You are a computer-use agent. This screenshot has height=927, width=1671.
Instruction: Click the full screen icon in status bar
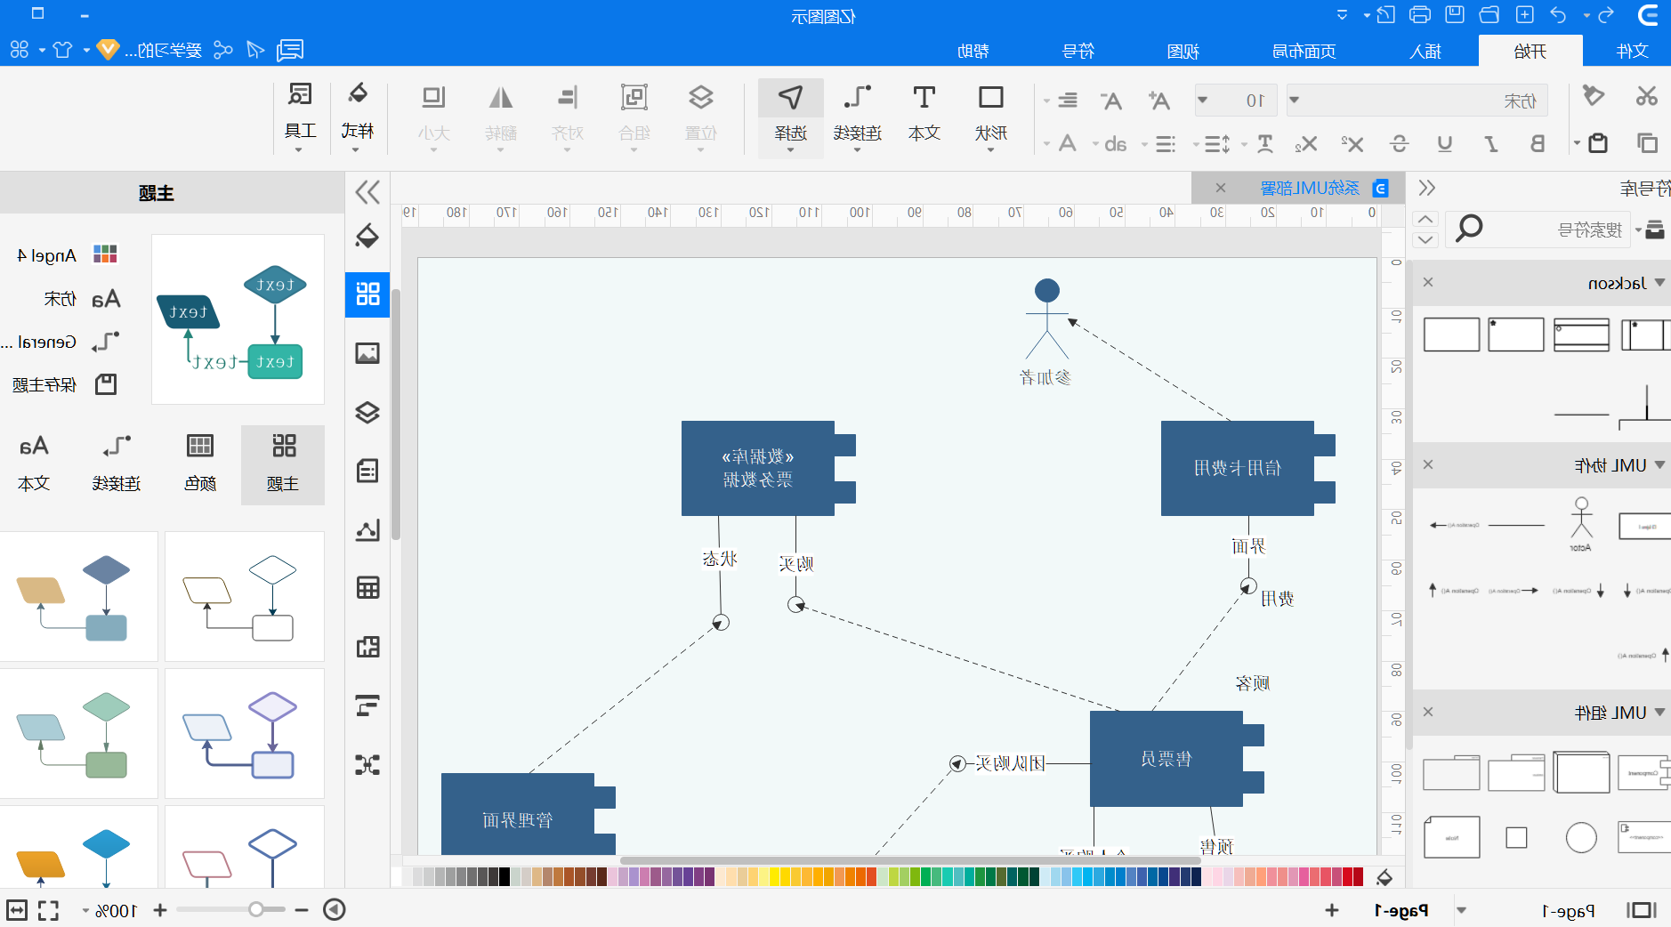[x=48, y=910]
